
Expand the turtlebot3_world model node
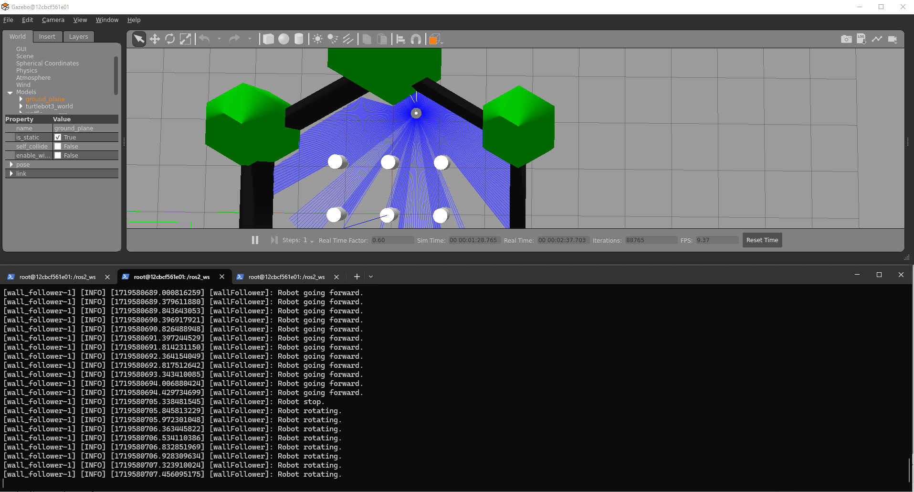click(21, 106)
